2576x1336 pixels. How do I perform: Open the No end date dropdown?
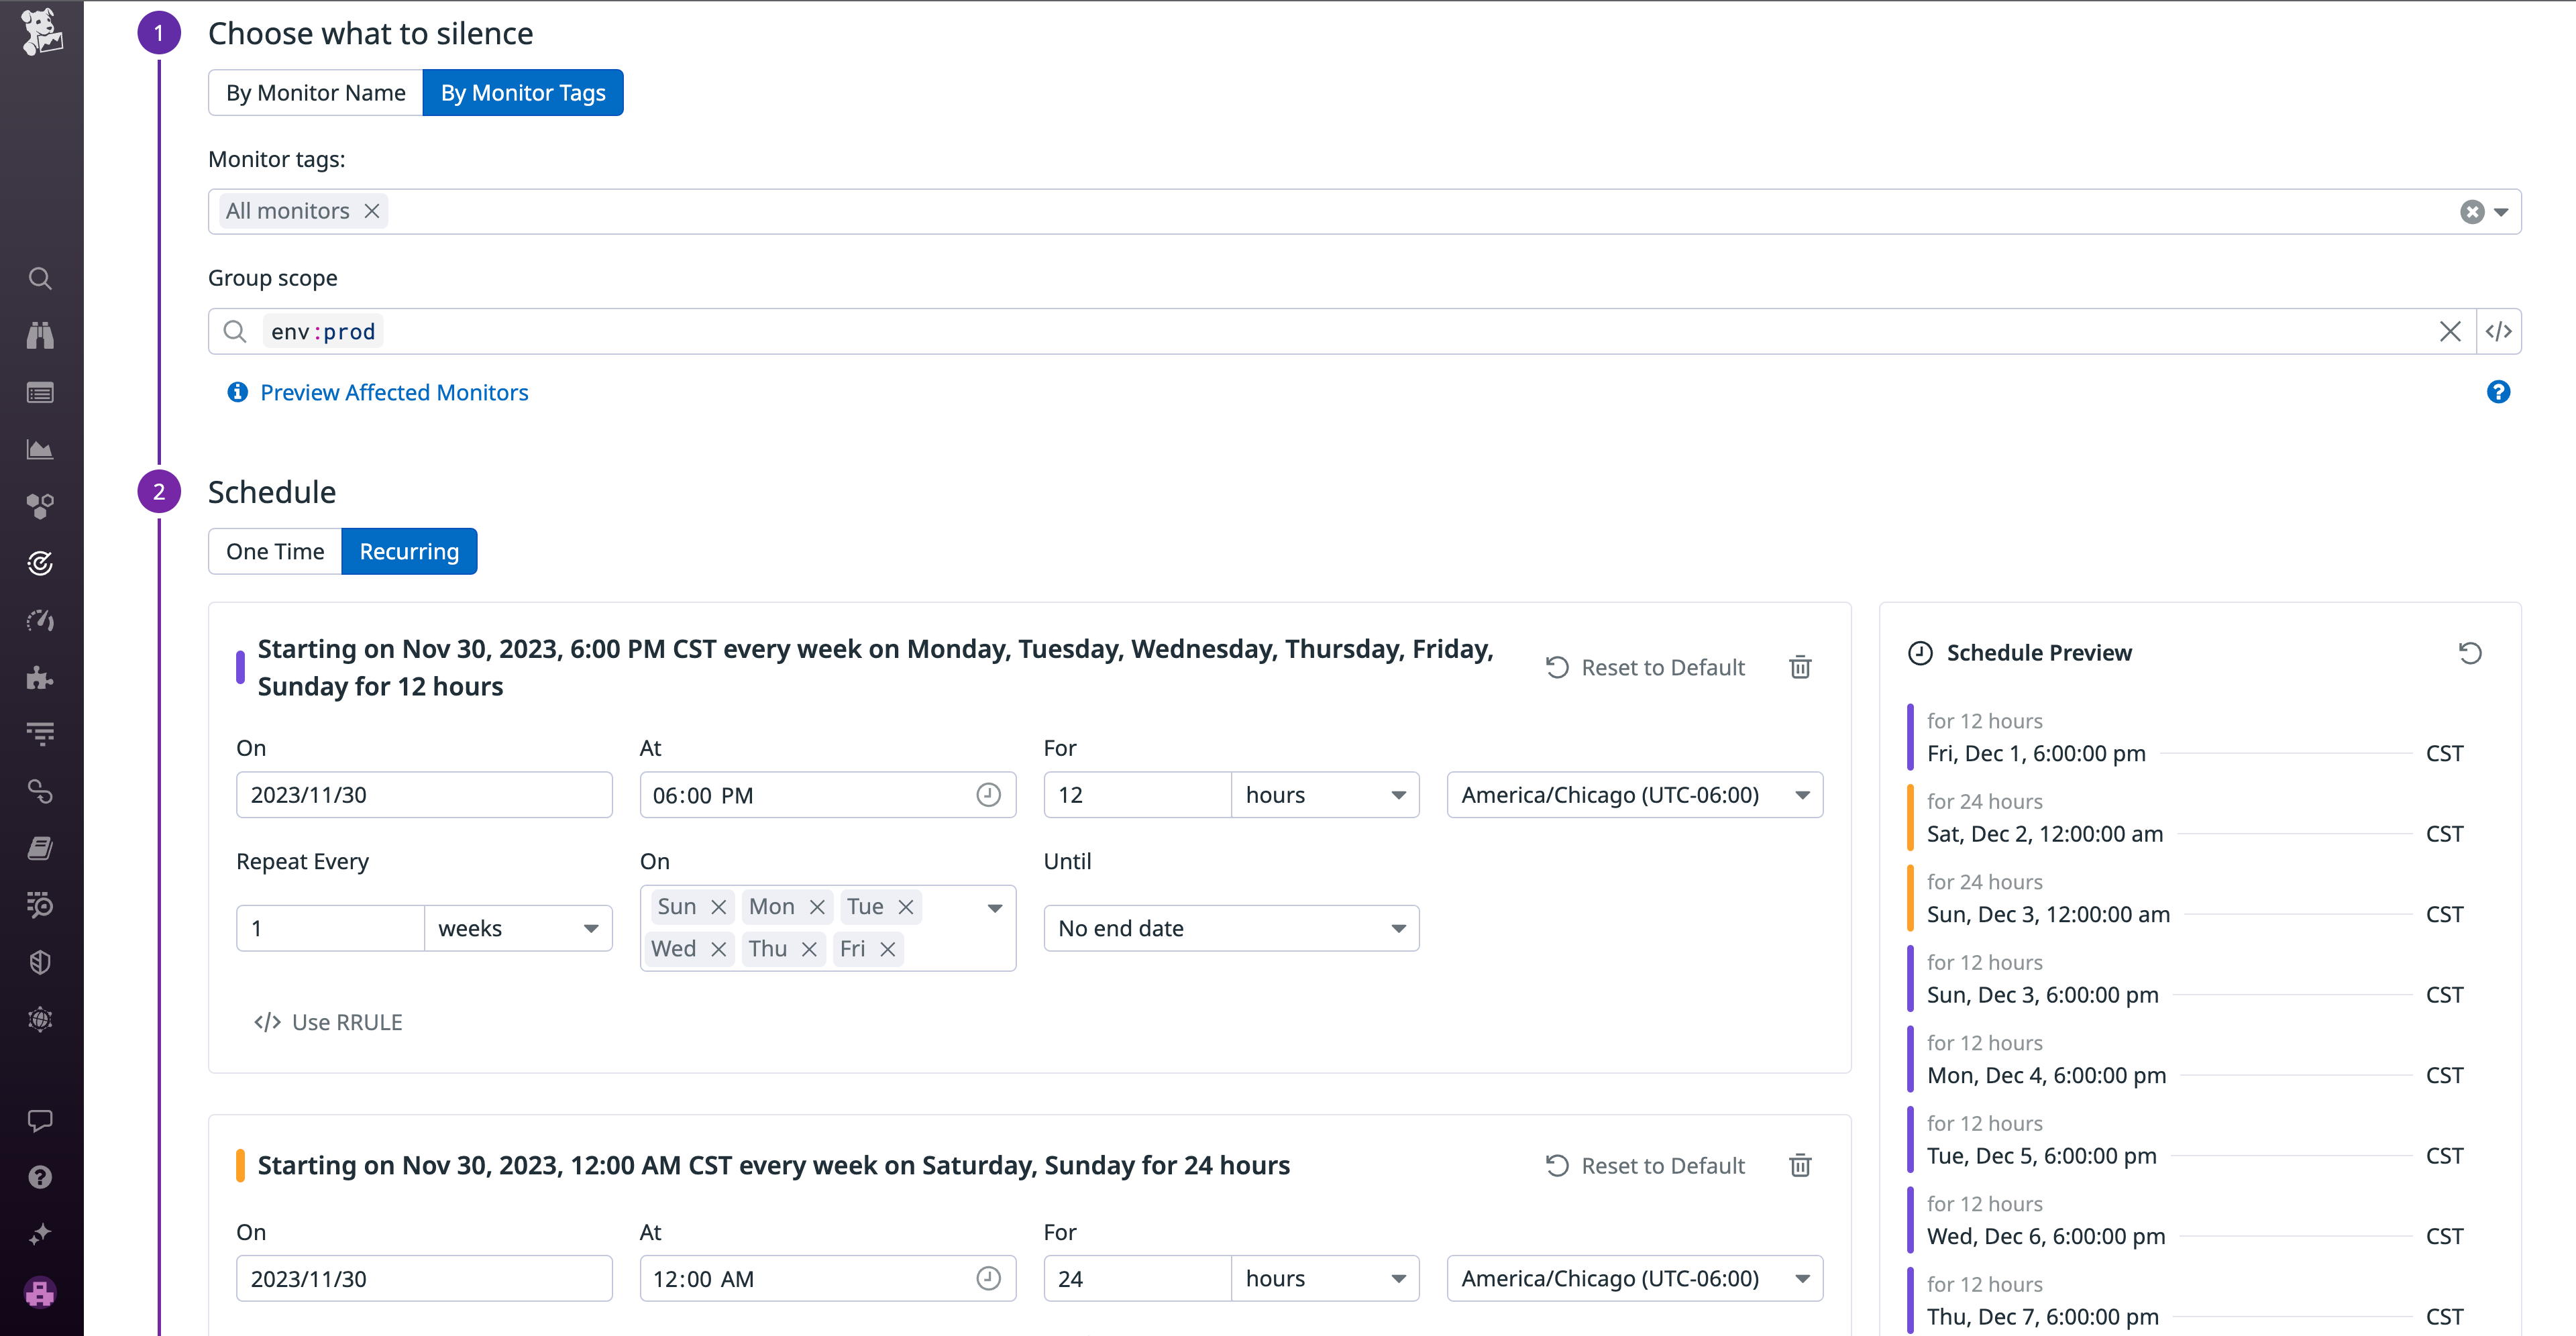point(1231,928)
